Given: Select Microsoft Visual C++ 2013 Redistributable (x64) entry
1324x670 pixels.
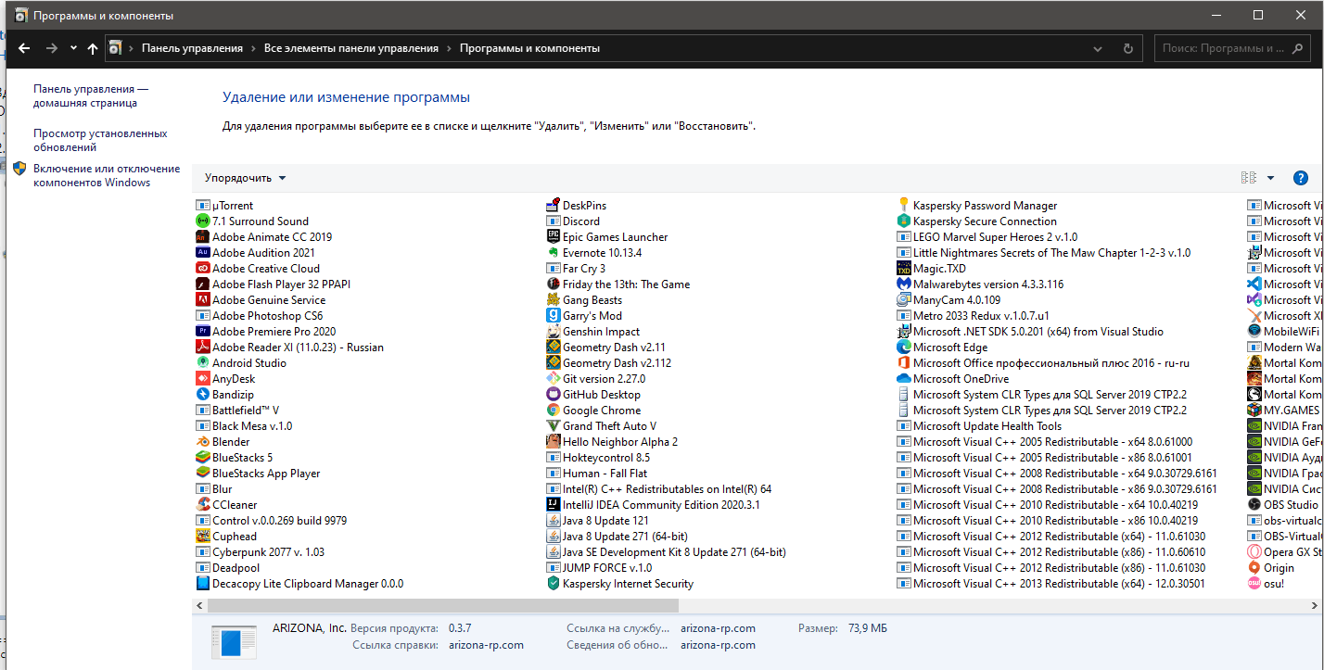Looking at the screenshot, I should (x=1051, y=584).
